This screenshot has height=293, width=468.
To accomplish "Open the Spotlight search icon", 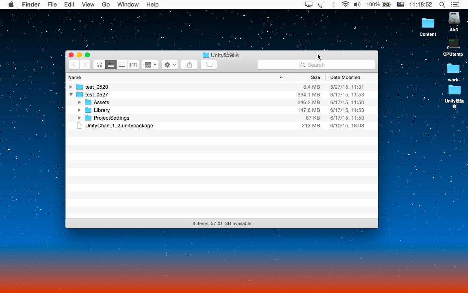I will click(442, 4).
